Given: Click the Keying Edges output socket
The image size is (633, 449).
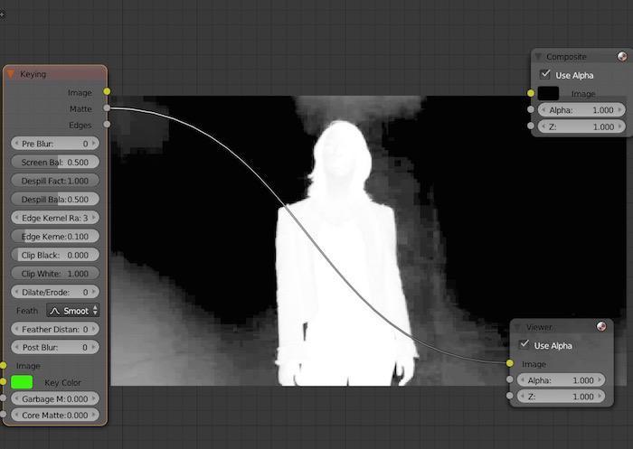Looking at the screenshot, I should tap(107, 125).
